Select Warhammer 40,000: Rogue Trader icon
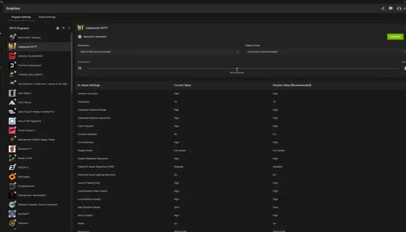The width and height of the screenshot is (406, 232). click(x=12, y=140)
